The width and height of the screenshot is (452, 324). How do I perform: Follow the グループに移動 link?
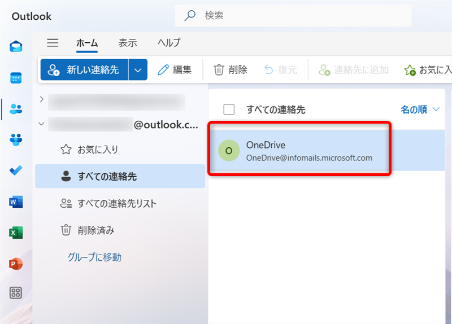[94, 257]
